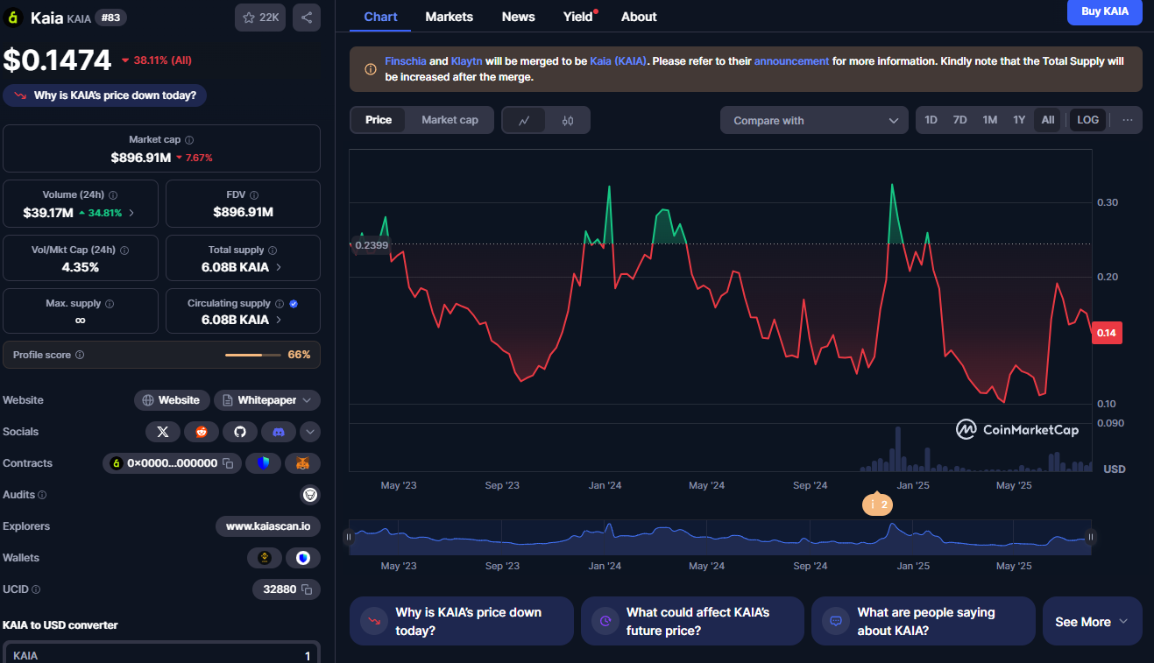Click the Profile score 66% progress bar
This screenshot has height=663, width=1154.
click(x=252, y=355)
